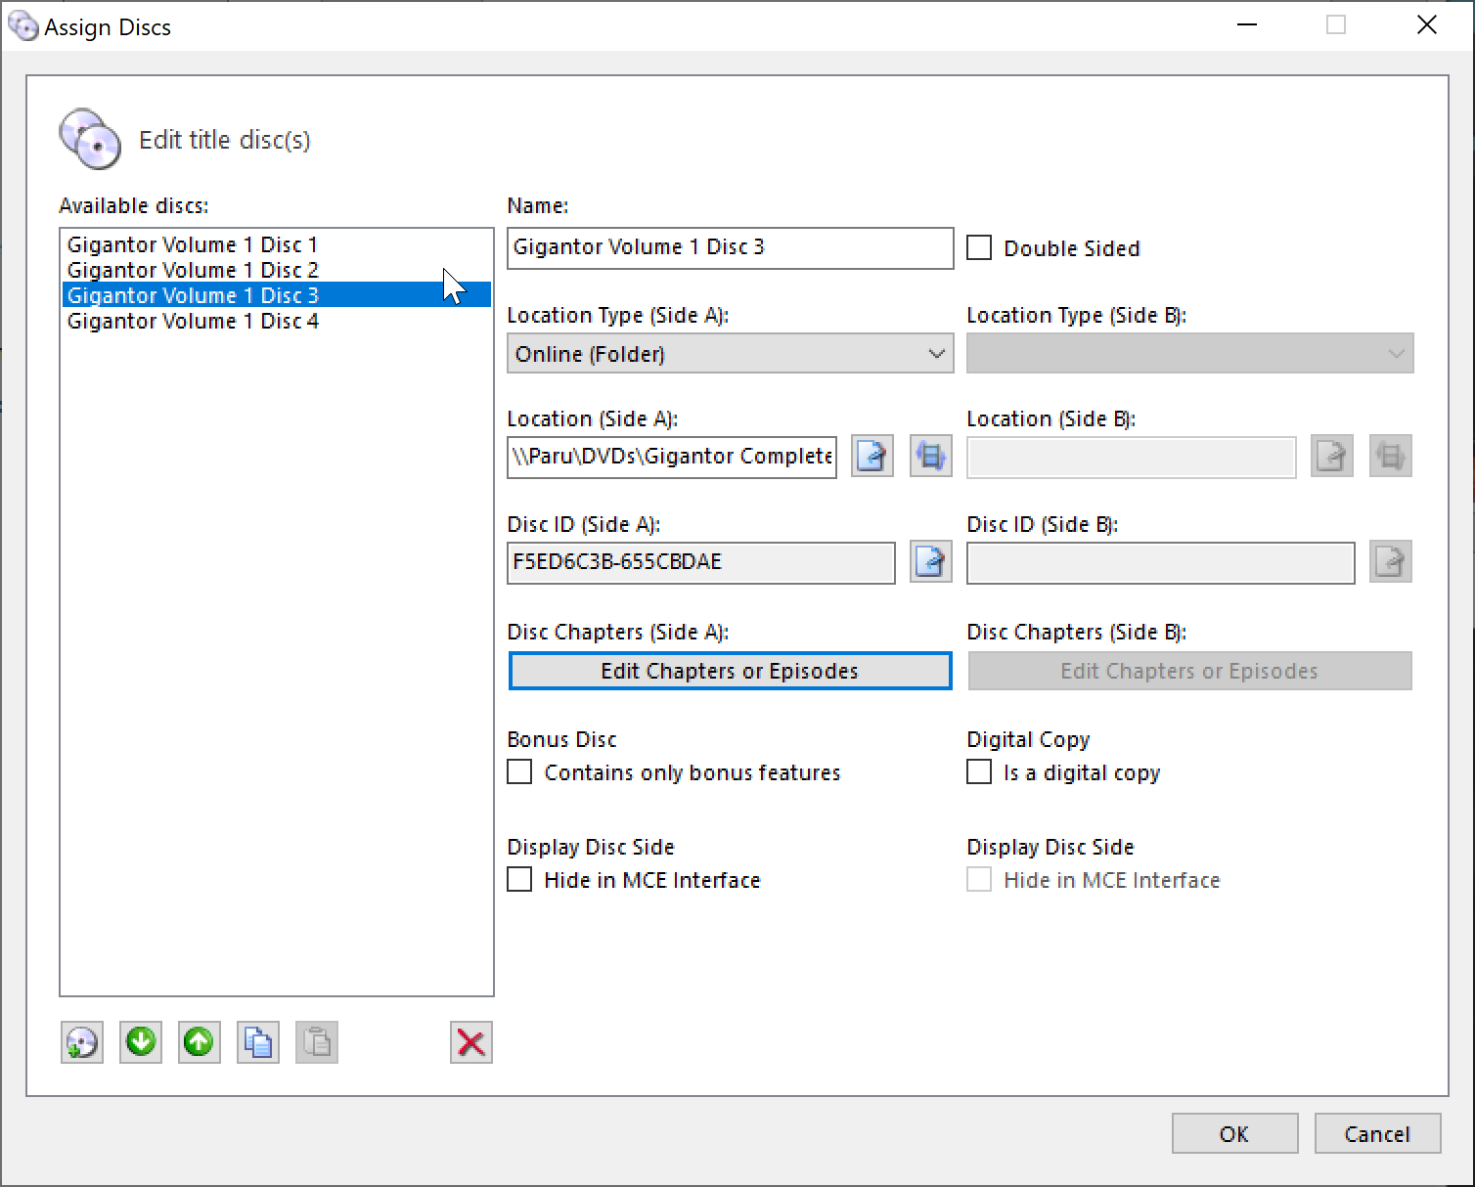Click the paste disc icon
Image resolution: width=1475 pixels, height=1187 pixels.
pos(317,1042)
